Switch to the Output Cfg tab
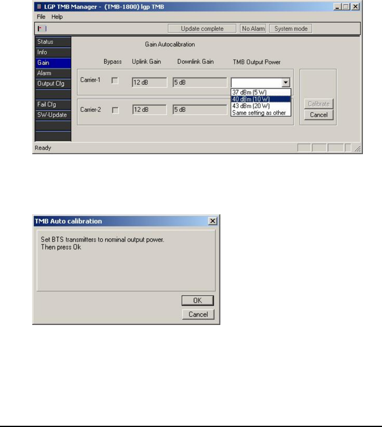The width and height of the screenshot is (382, 427). coord(53,84)
